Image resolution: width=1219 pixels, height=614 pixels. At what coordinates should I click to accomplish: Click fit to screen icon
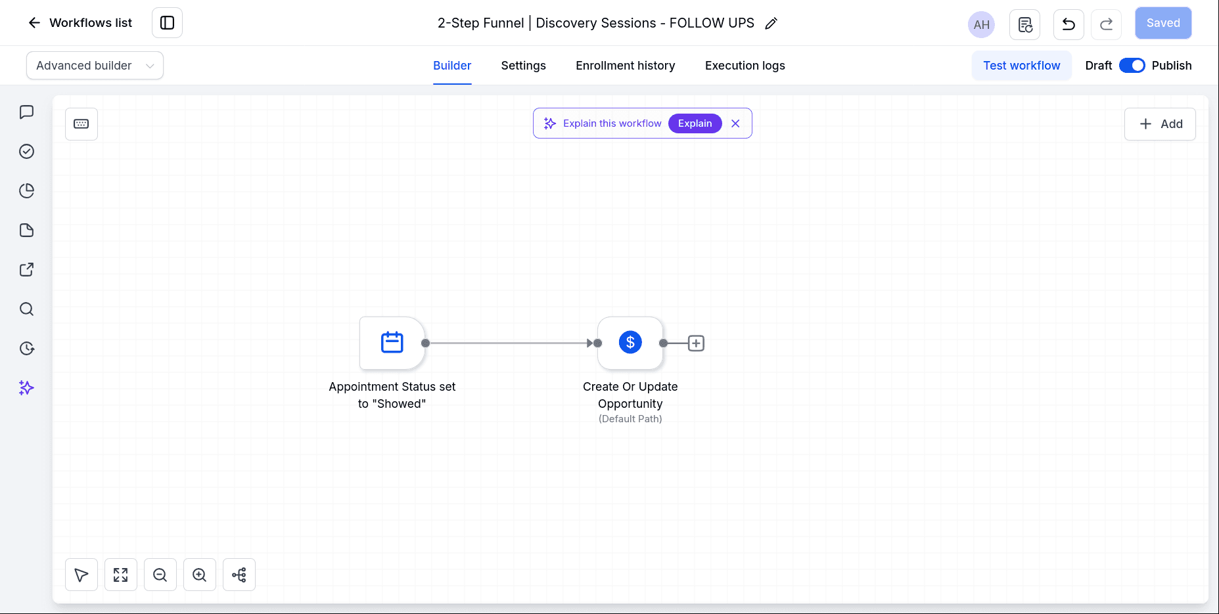pyautogui.click(x=121, y=575)
